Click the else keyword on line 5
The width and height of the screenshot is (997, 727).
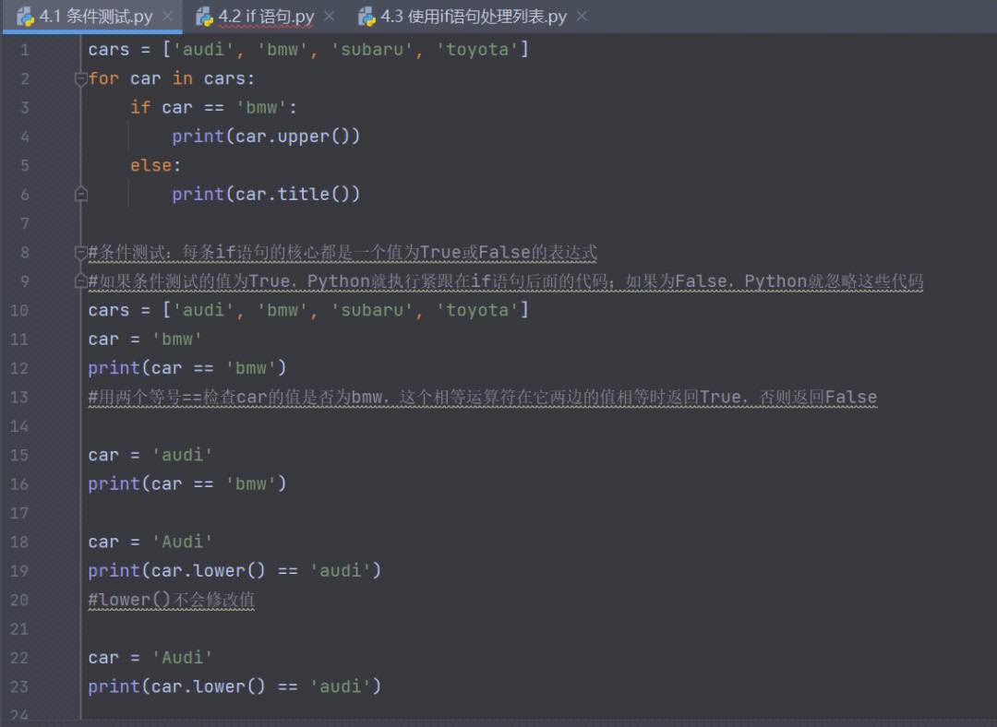[x=150, y=165]
